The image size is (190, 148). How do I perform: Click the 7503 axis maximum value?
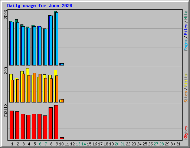point(6,14)
